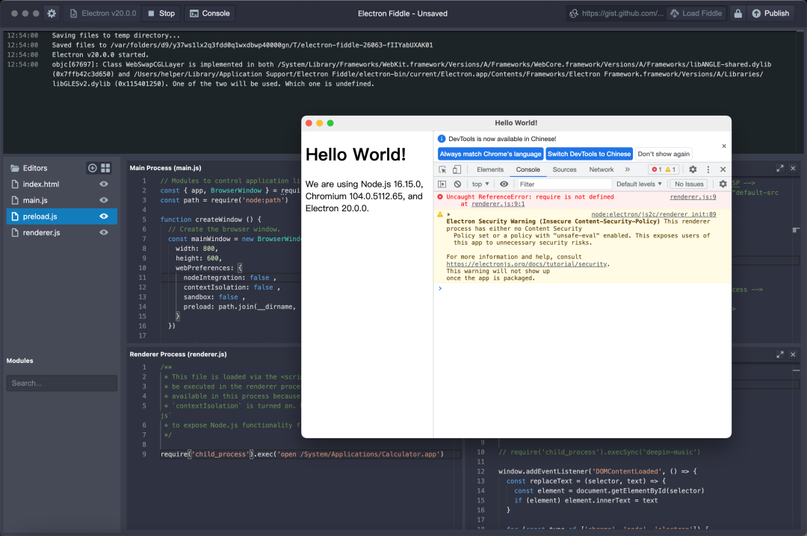Toggle visibility of renderer.js editor

tap(104, 232)
